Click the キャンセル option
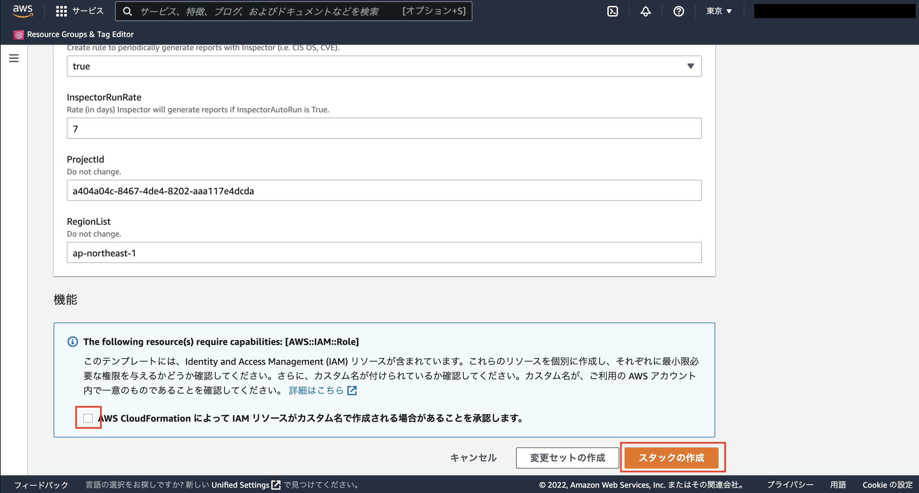Viewport: 919px width, 493px height. click(473, 458)
